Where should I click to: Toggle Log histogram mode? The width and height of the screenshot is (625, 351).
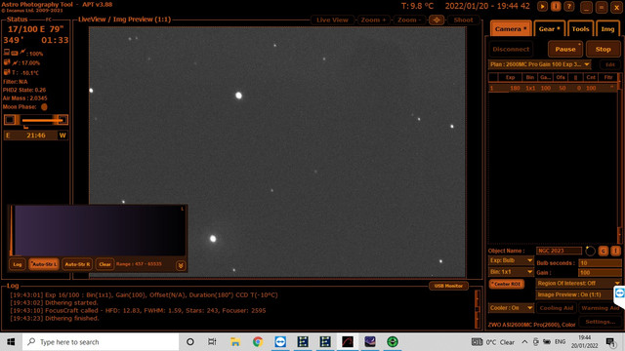click(x=18, y=264)
